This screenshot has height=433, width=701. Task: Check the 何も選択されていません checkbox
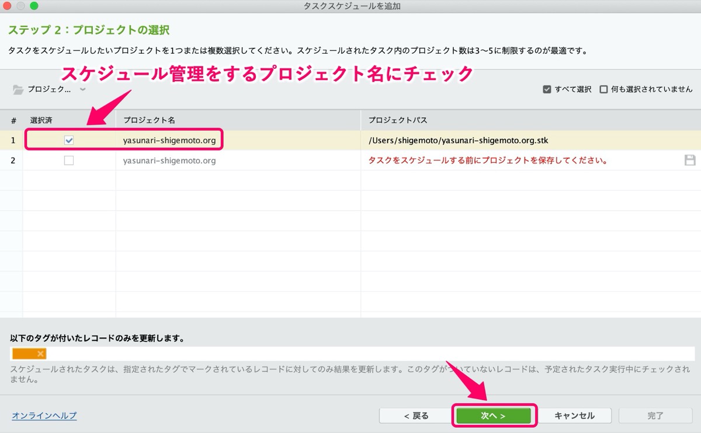pos(603,89)
